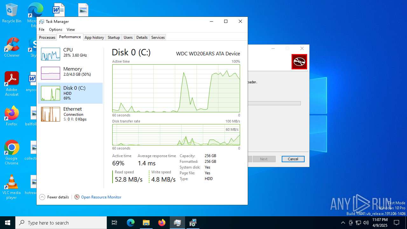Image resolution: width=407 pixels, height=229 pixels.
Task: Show hidden system tray icons
Action: coord(343,223)
